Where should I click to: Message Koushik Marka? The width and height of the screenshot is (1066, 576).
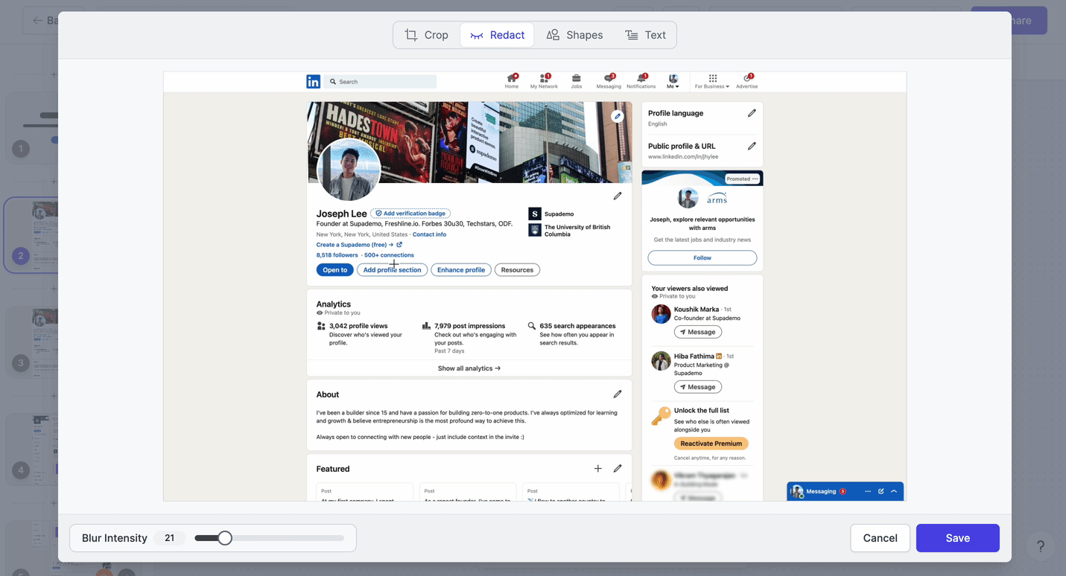pyautogui.click(x=698, y=332)
